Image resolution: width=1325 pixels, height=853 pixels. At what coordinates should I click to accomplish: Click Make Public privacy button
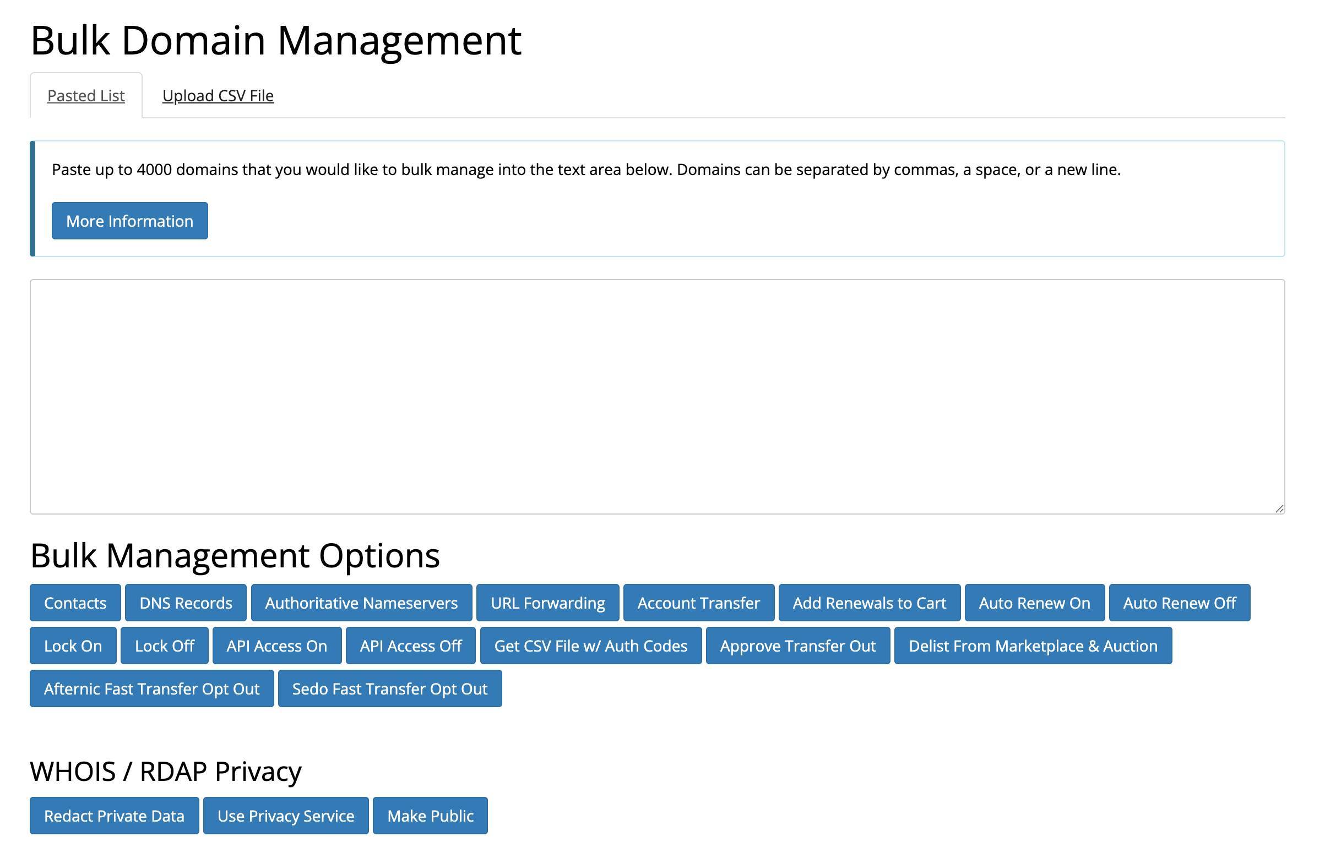430,816
